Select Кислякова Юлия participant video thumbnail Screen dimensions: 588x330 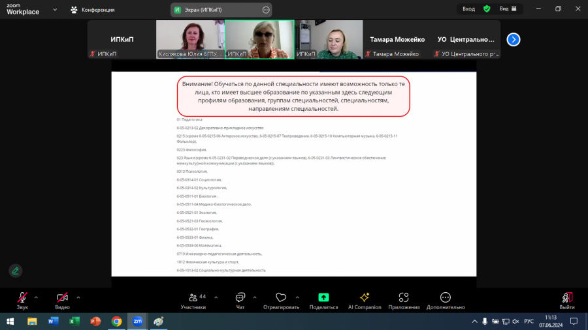[x=190, y=39]
